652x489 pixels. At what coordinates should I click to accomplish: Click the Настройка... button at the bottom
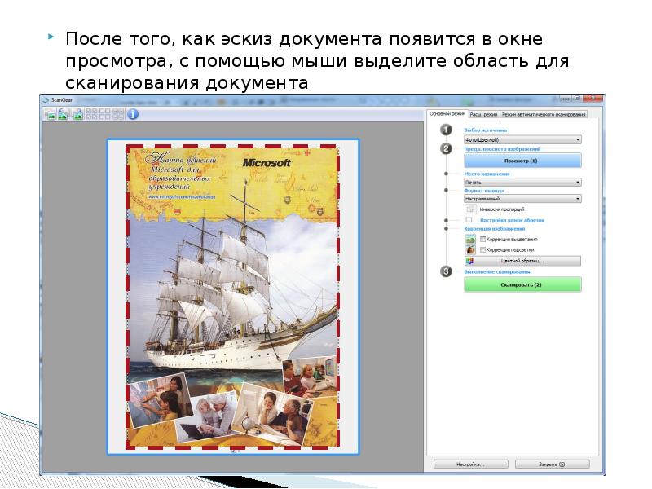pyautogui.click(x=471, y=464)
